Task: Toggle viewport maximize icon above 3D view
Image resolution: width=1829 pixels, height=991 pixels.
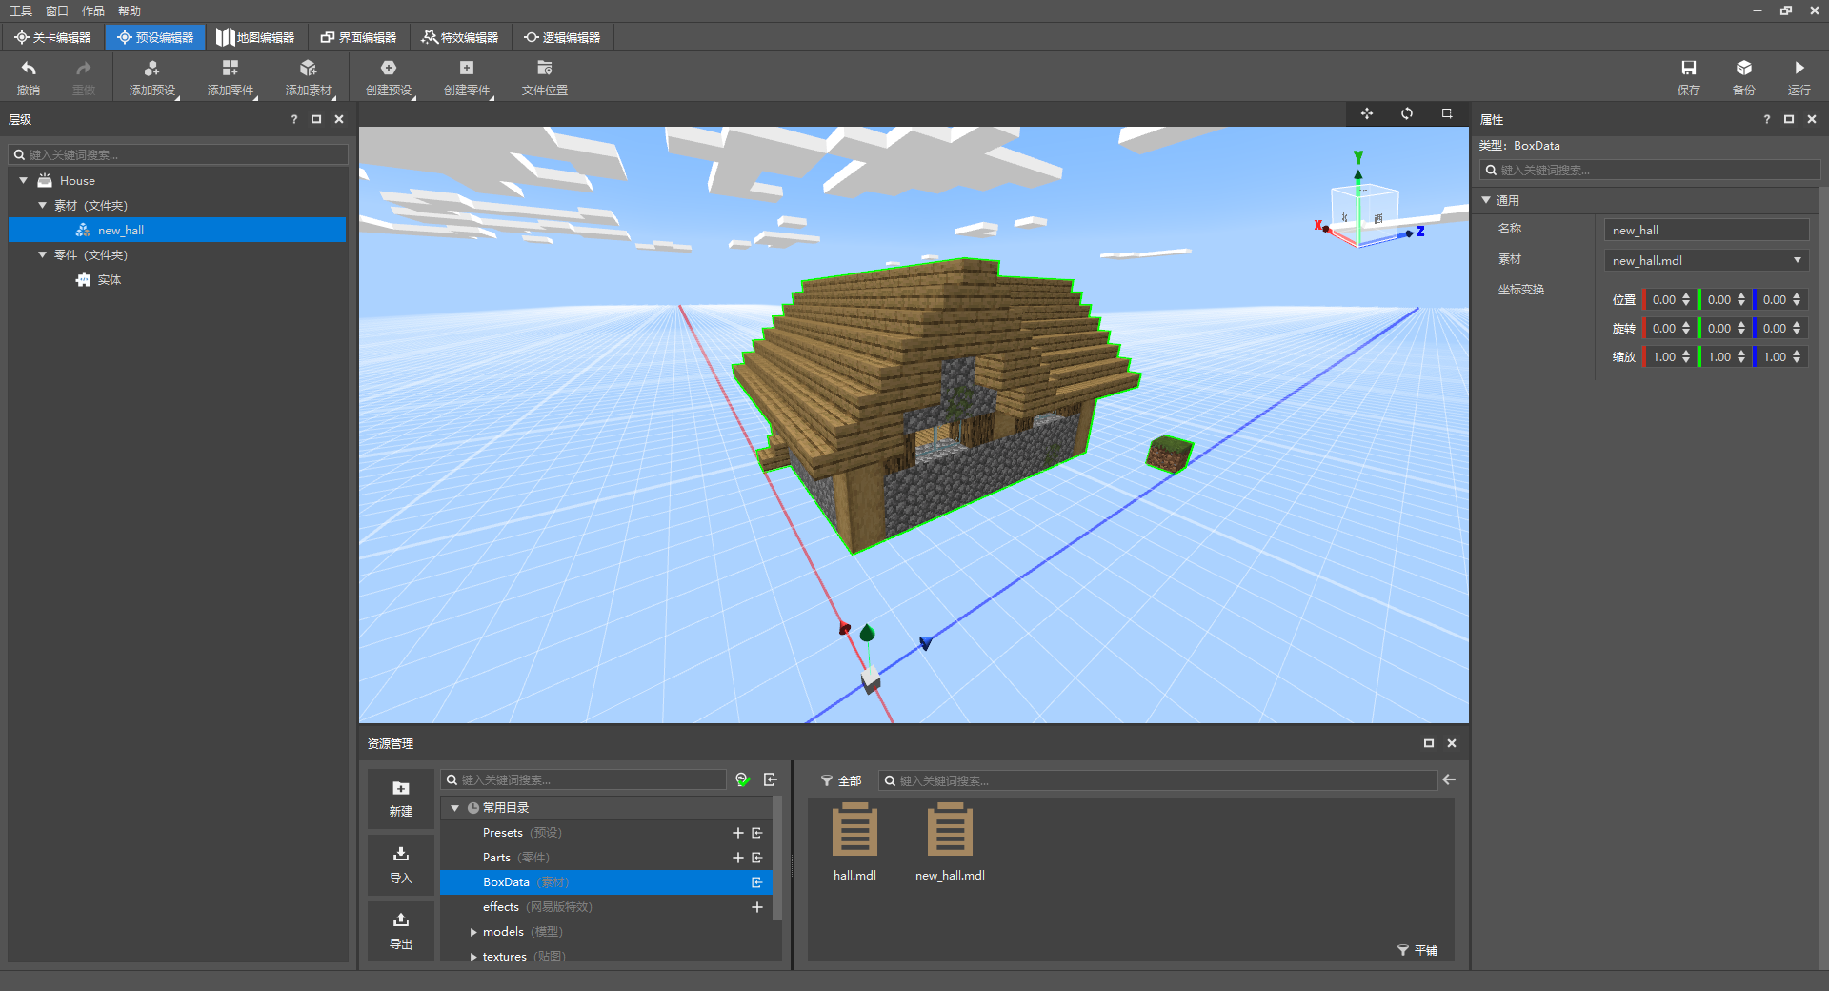Action: (x=1447, y=113)
